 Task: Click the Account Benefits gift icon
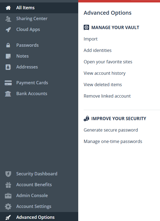pyautogui.click(x=8, y=185)
